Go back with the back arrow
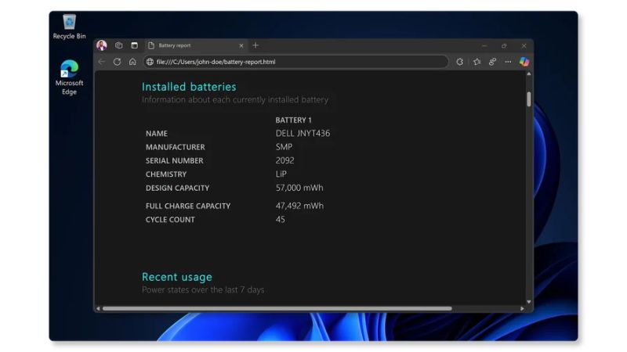 tap(102, 62)
